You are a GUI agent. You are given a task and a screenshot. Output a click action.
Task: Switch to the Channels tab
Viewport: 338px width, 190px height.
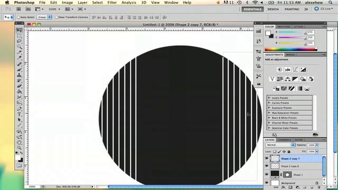click(284, 140)
